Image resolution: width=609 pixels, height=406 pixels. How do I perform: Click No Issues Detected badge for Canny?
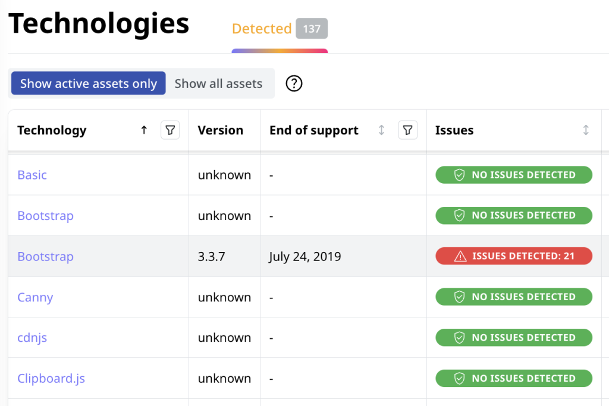[514, 297]
